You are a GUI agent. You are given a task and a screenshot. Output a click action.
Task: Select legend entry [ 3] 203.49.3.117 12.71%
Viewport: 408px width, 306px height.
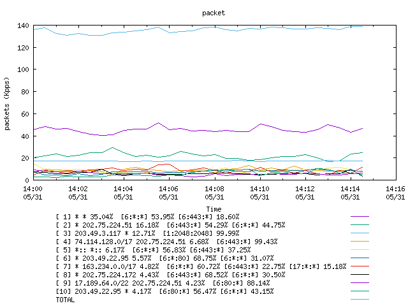pos(147,233)
